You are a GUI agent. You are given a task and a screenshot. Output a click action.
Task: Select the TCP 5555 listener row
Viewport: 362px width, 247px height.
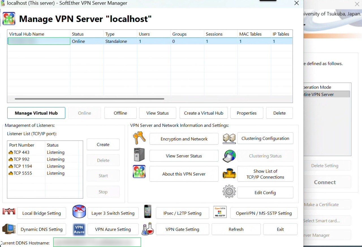pos(45,173)
